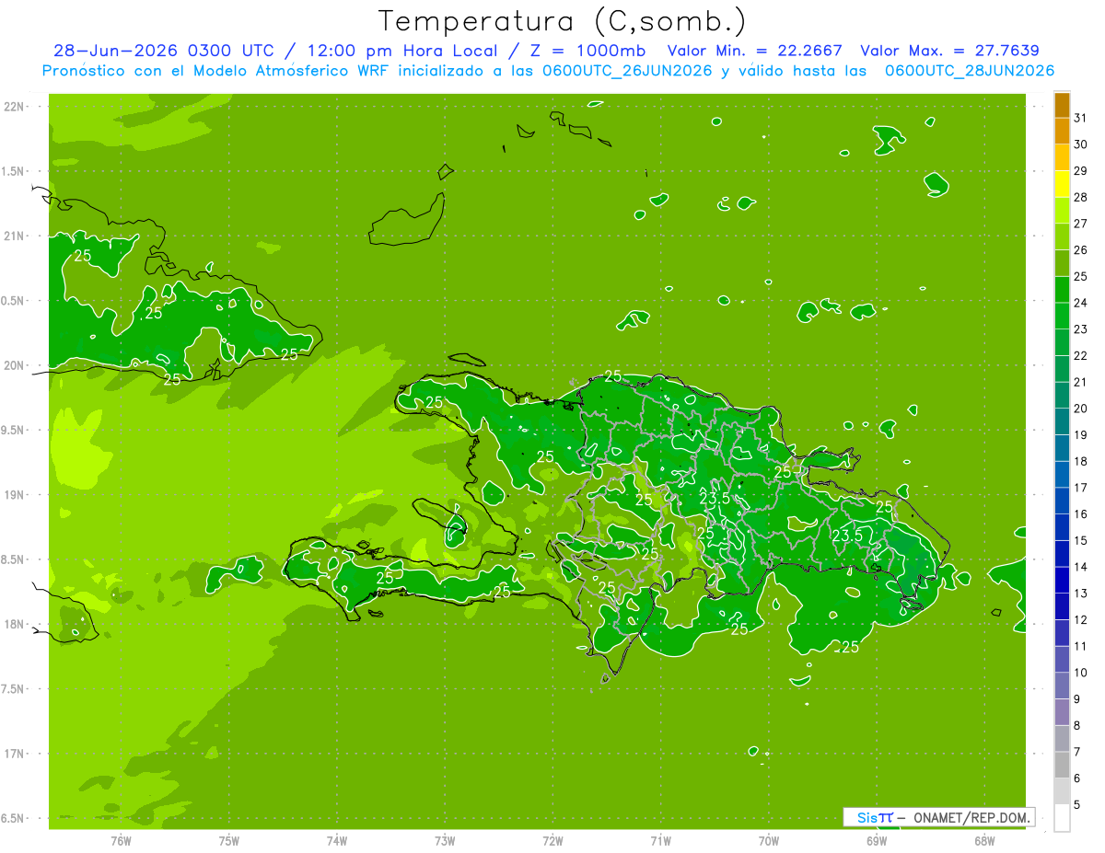Click the '19N' latitude axis label
Viewport: 1105px width, 853px height.
(x=15, y=495)
